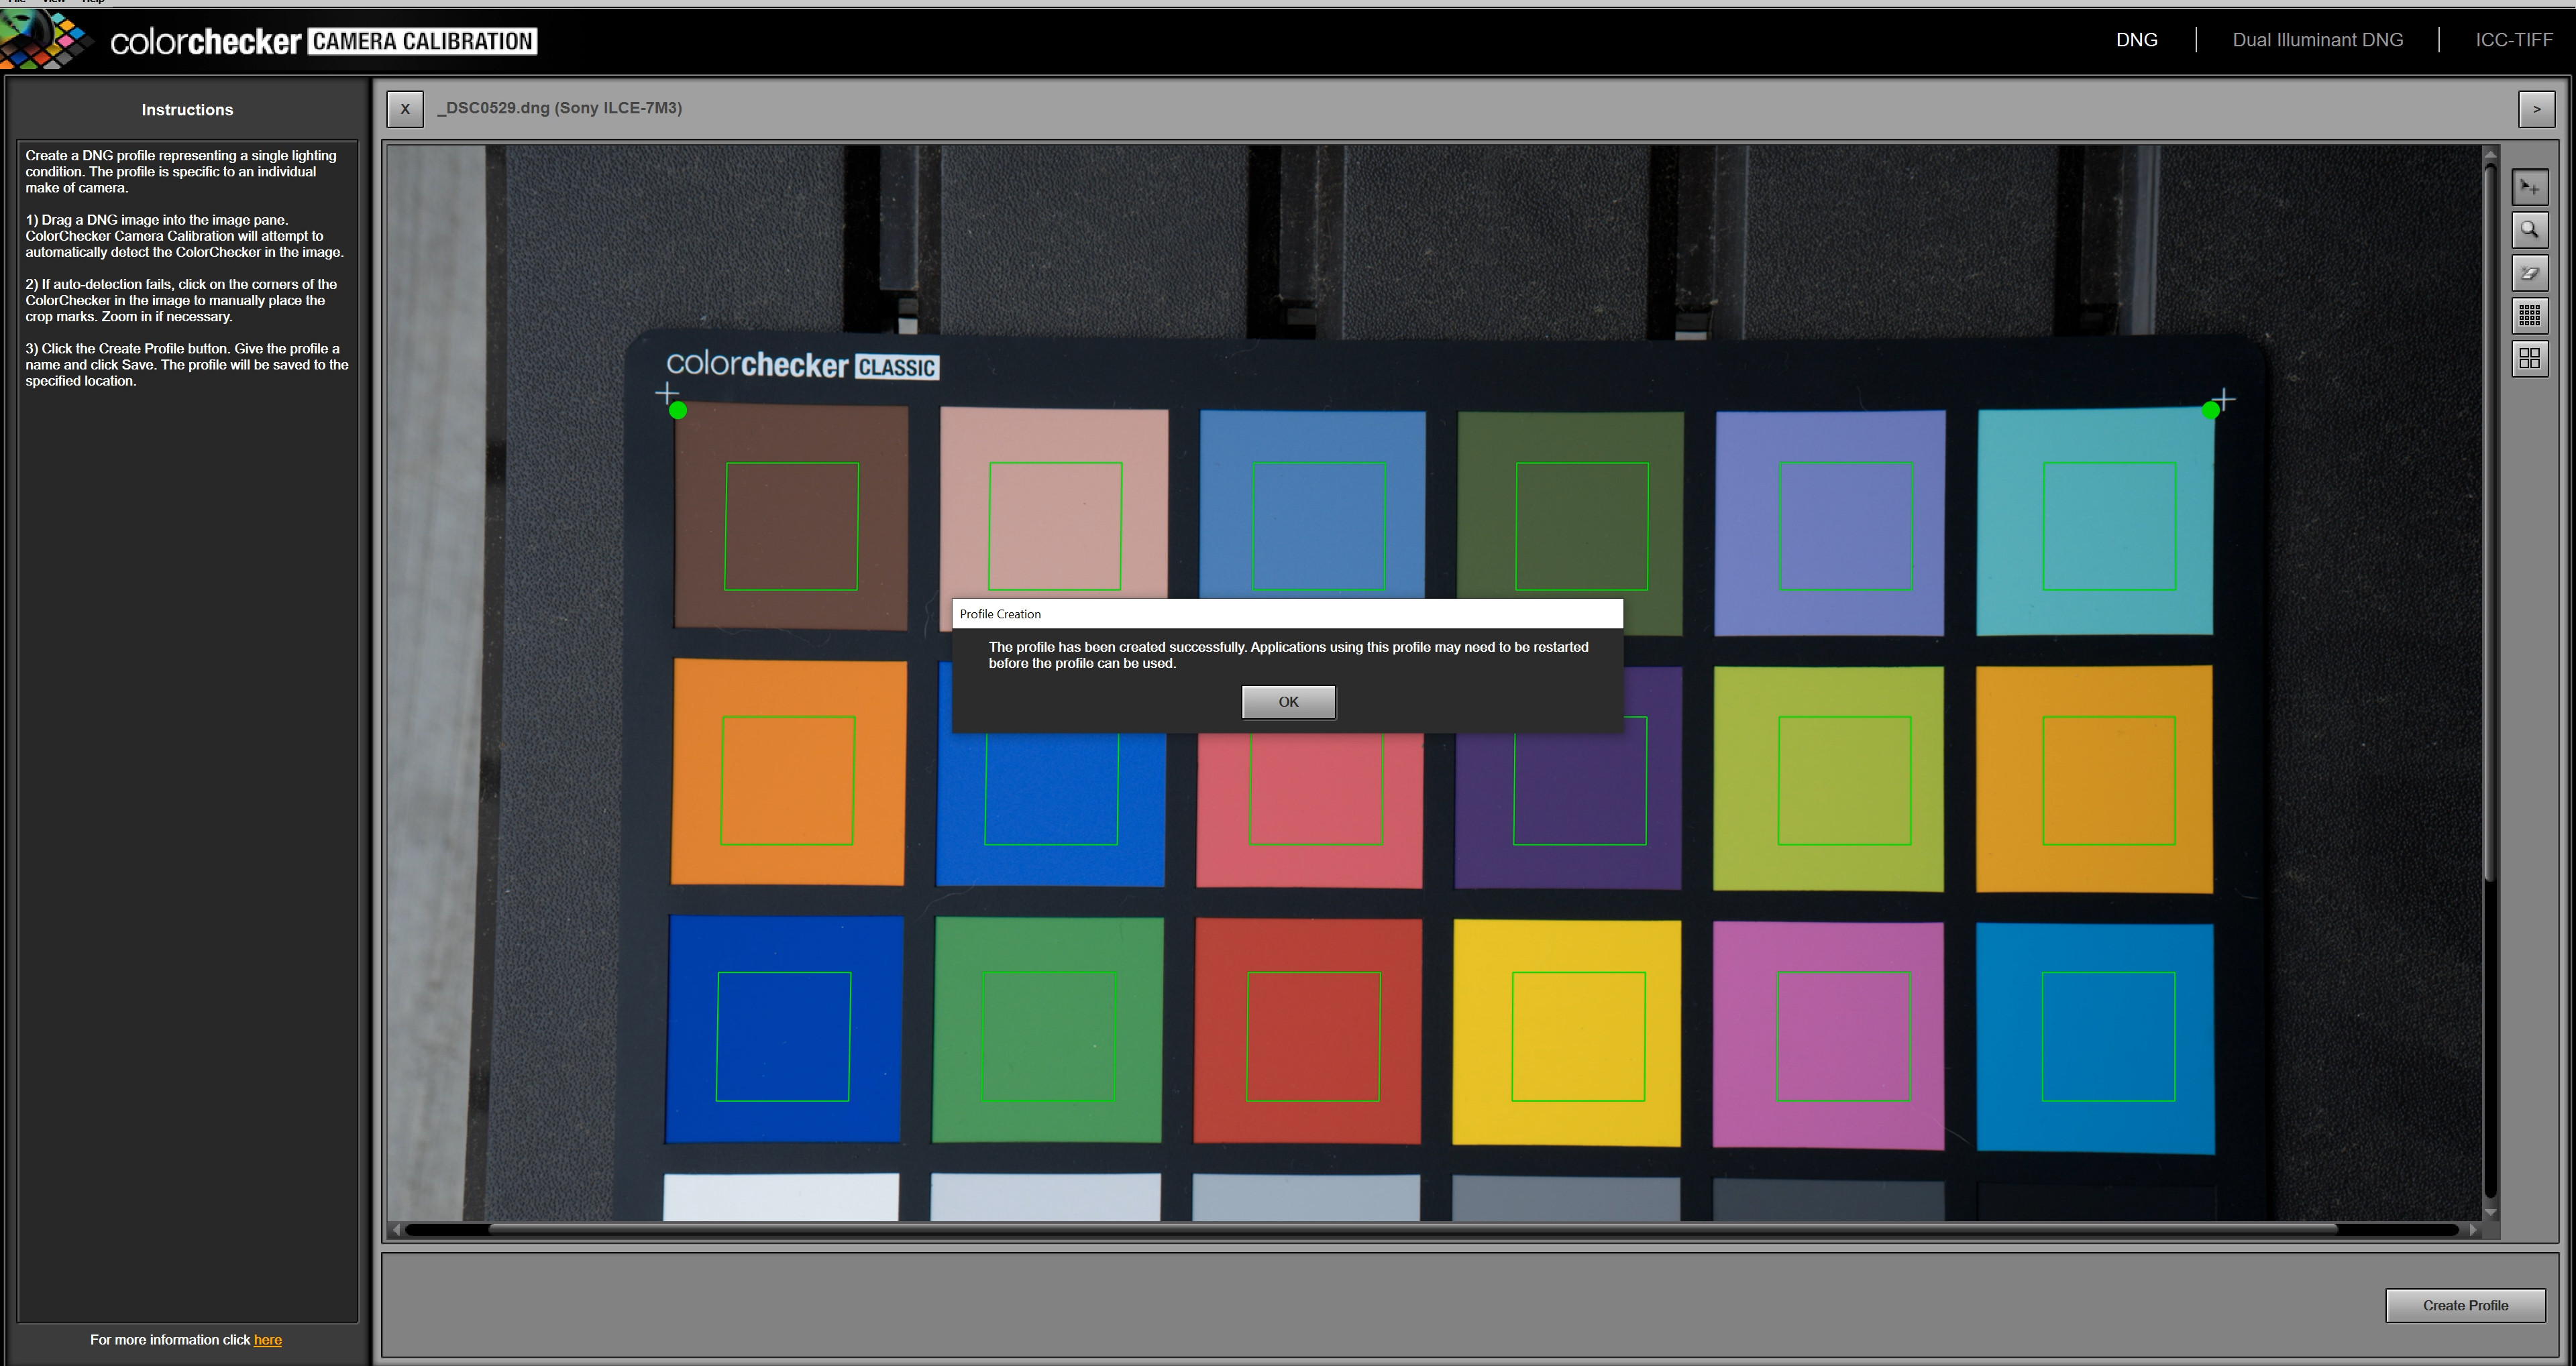Click the 'Profile Creation' dialog title

point(1000,614)
